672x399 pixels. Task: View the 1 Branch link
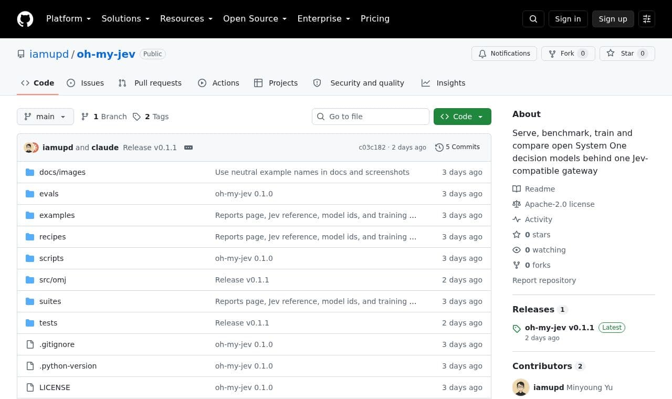coord(104,117)
